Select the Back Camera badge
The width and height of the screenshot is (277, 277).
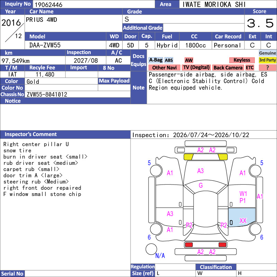tap(228, 68)
